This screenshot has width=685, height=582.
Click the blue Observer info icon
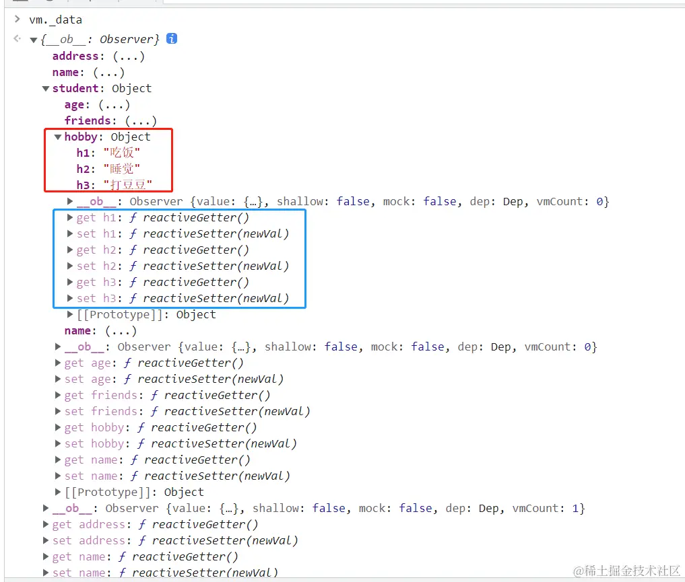(x=171, y=39)
